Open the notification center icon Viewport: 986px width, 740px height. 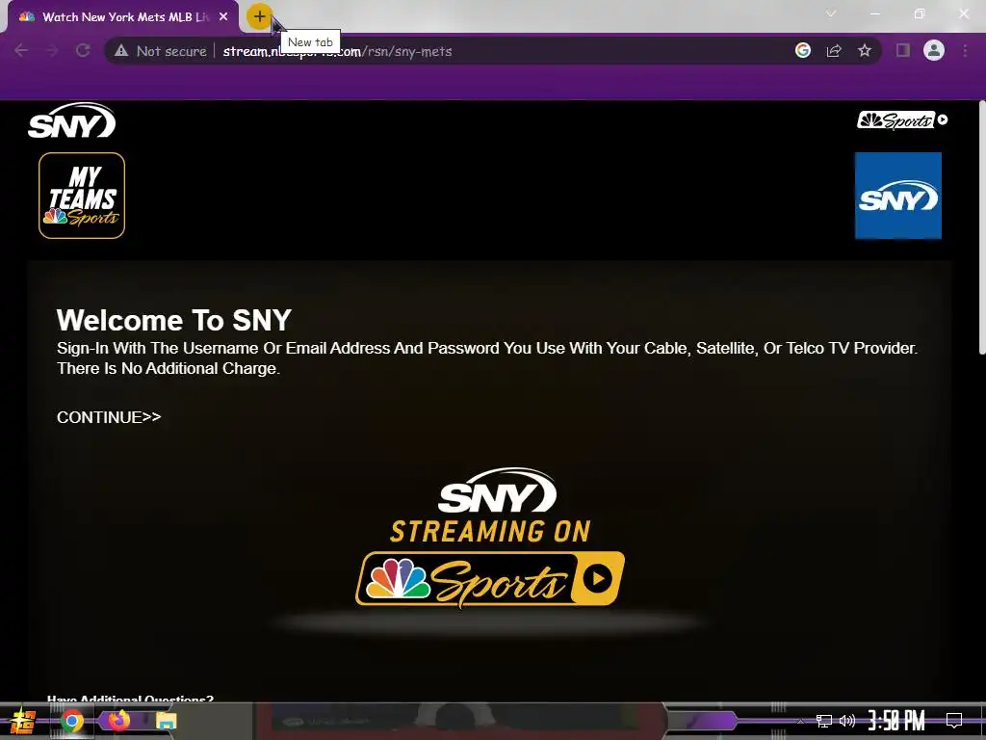coord(954,720)
